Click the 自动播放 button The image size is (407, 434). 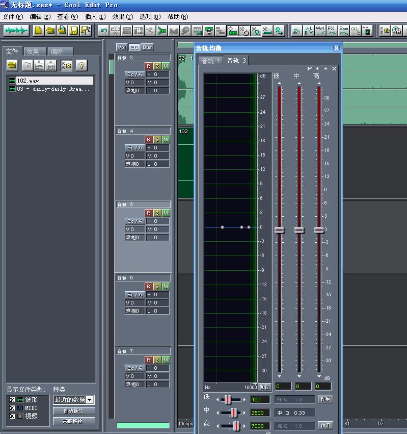pos(74,411)
